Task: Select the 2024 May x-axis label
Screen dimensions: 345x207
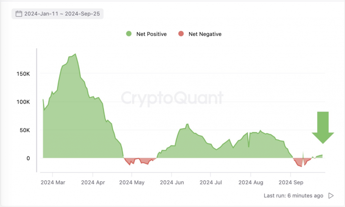Action: coord(132,182)
